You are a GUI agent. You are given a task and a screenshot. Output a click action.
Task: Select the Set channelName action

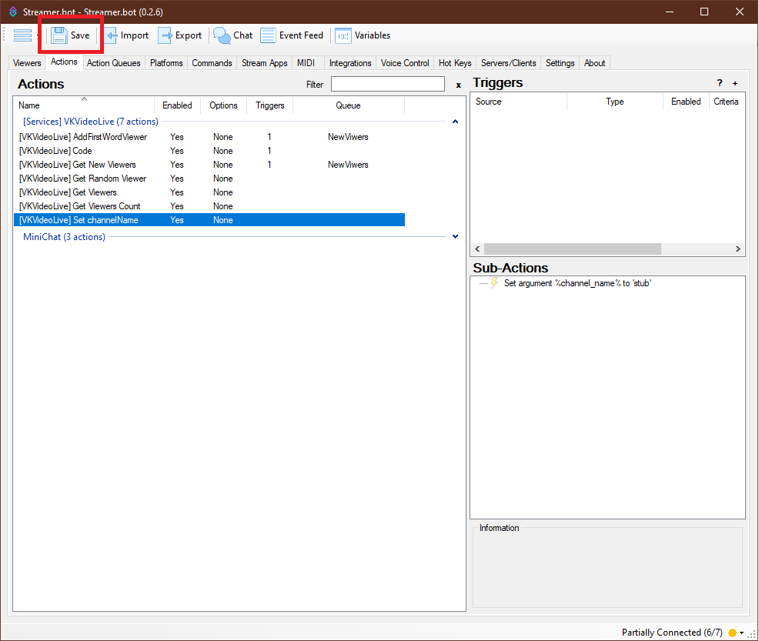209,220
